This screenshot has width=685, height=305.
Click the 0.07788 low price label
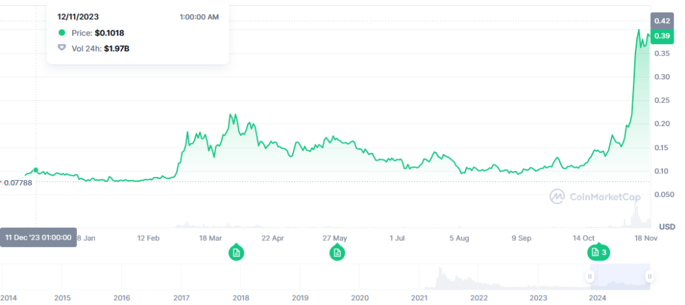(17, 181)
